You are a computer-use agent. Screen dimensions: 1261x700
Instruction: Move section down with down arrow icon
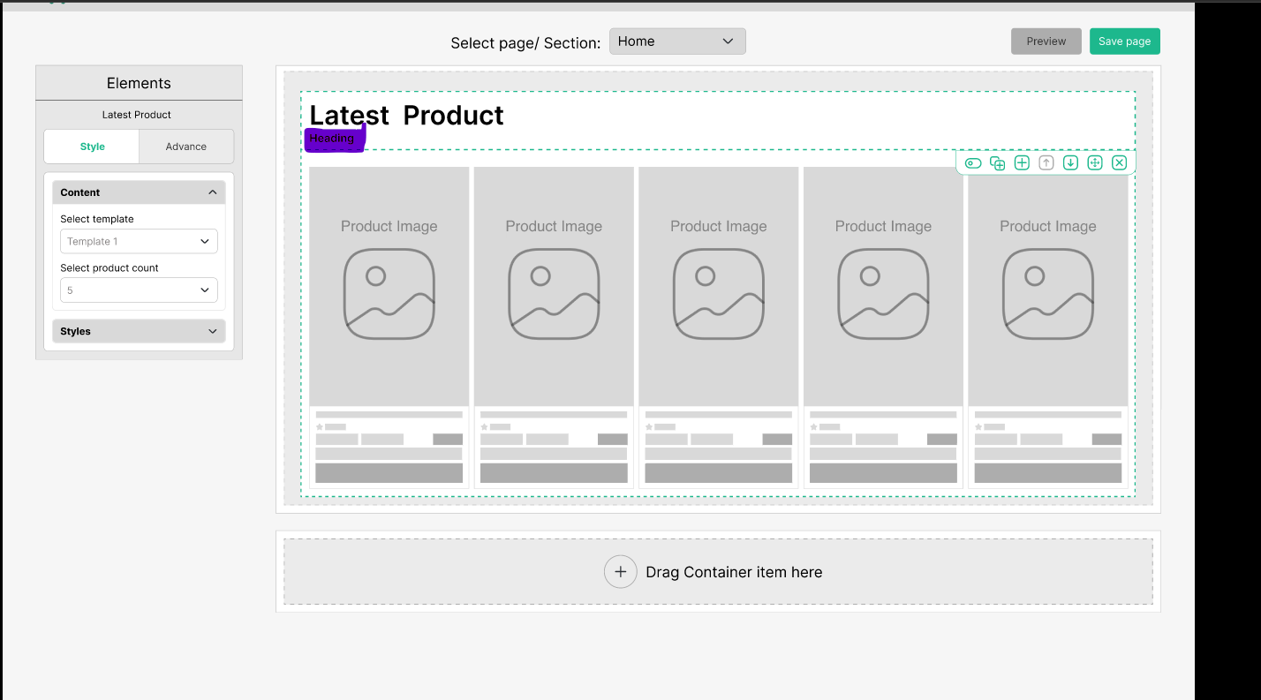tap(1070, 162)
